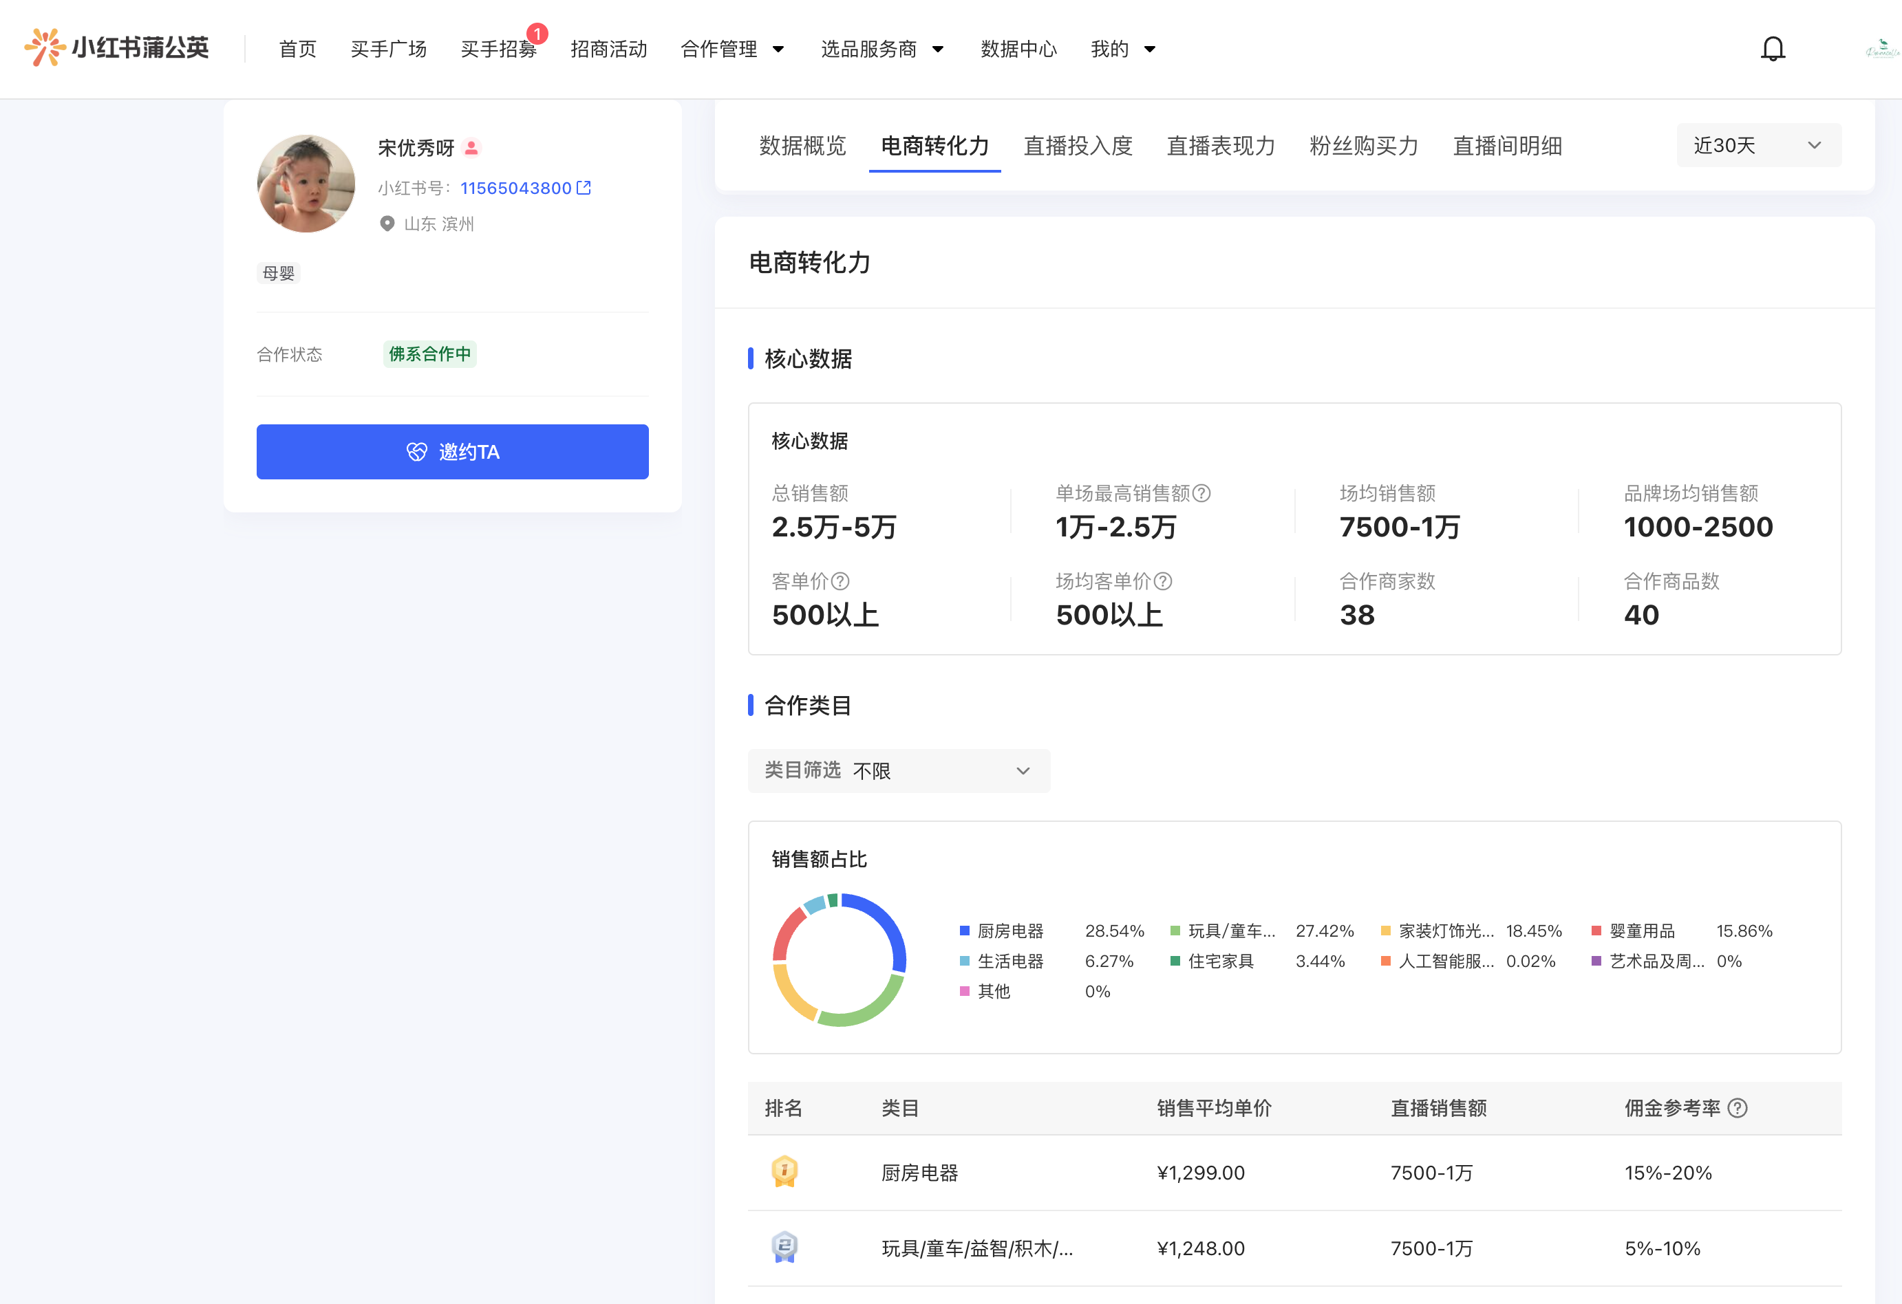1902x1304 pixels.
Task: Select the 电商转化力 tab
Action: (934, 146)
